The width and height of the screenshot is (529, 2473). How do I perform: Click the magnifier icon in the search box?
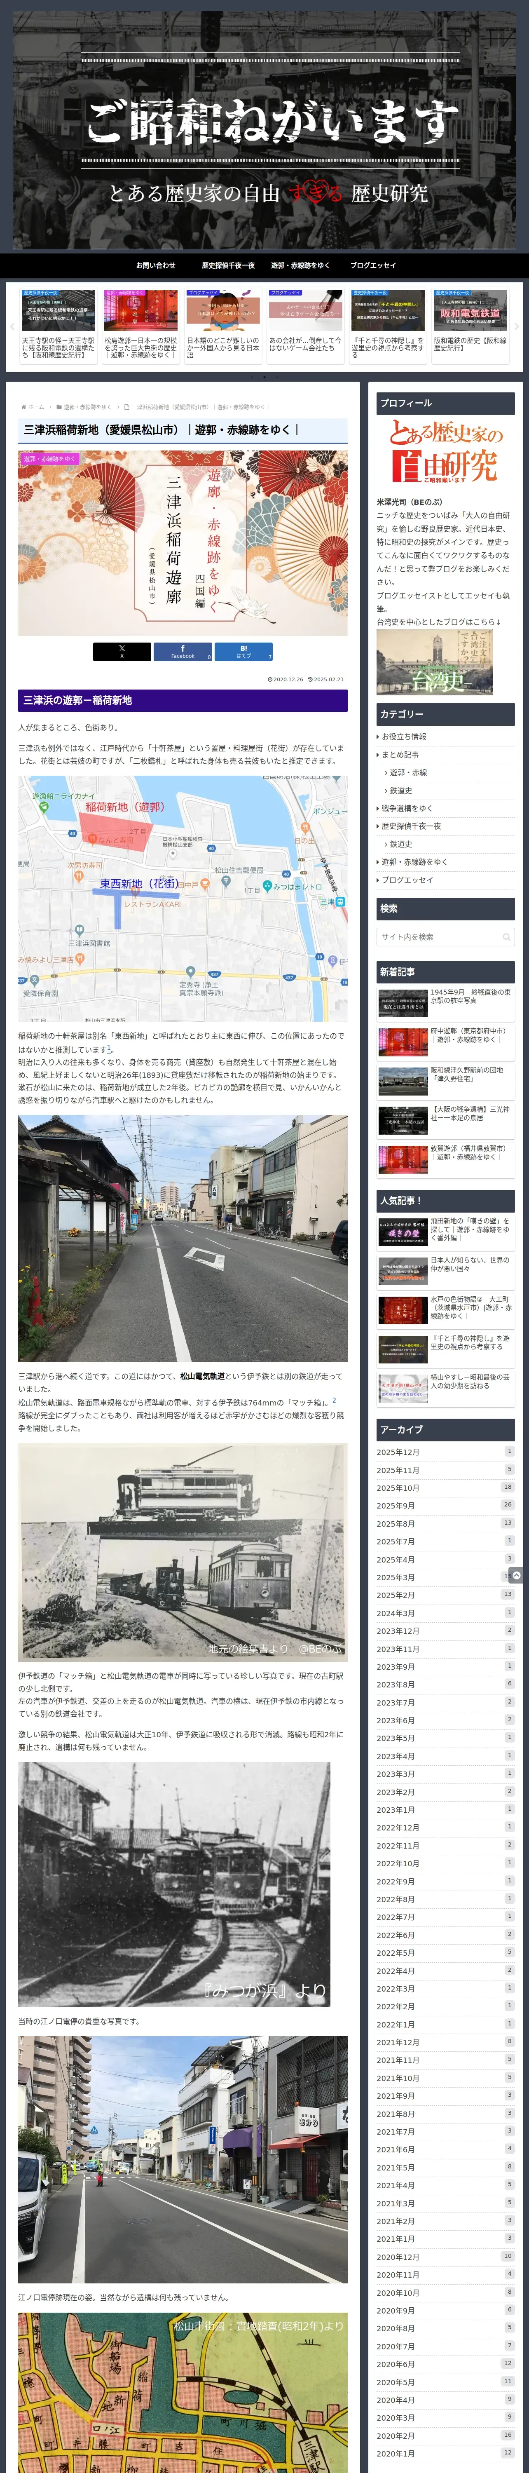pyautogui.click(x=506, y=937)
